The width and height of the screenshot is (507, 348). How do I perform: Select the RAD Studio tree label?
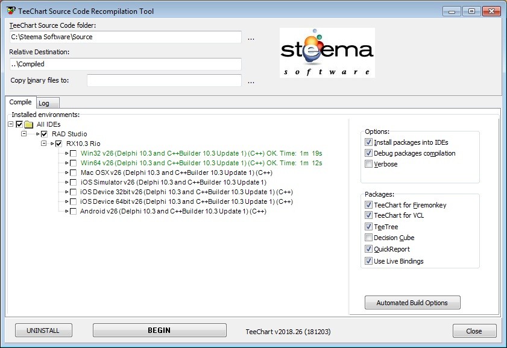69,134
